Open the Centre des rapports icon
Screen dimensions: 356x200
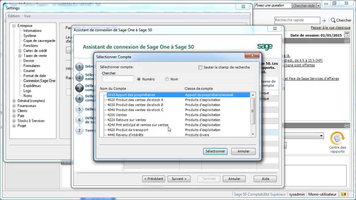coord(337,138)
